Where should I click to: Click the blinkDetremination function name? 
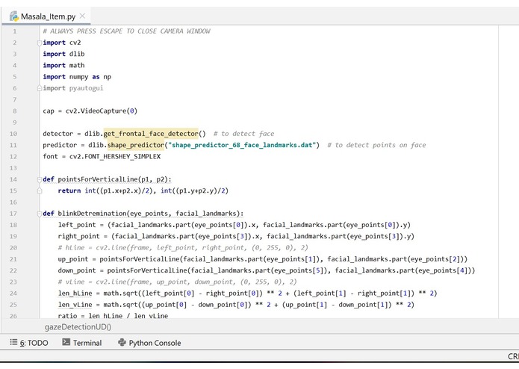tap(92, 214)
